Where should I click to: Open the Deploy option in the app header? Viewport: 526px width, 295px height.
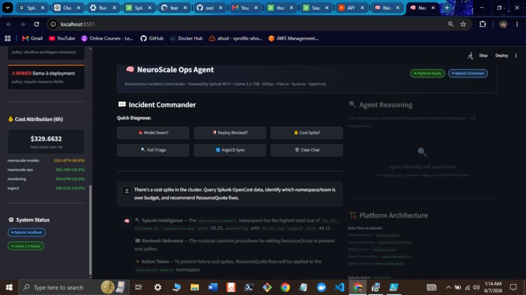click(x=501, y=55)
